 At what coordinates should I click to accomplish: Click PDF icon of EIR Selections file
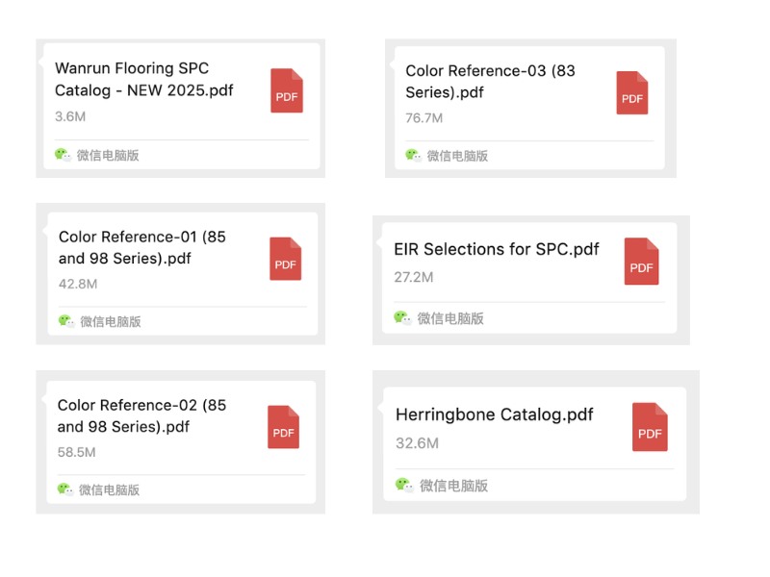(x=642, y=262)
